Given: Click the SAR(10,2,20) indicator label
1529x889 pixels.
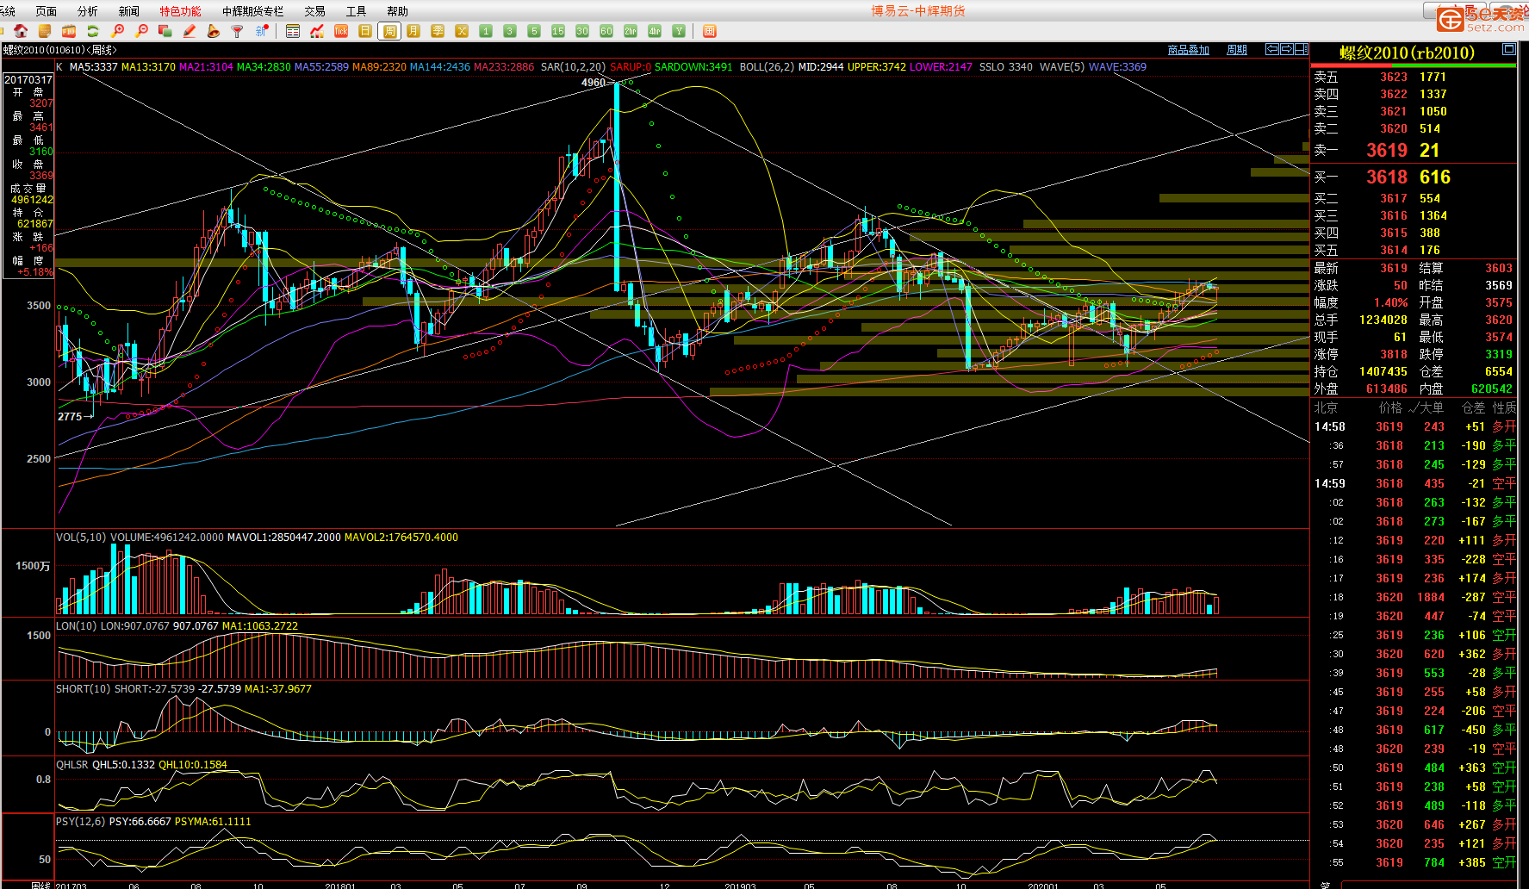Looking at the screenshot, I should point(573,66).
